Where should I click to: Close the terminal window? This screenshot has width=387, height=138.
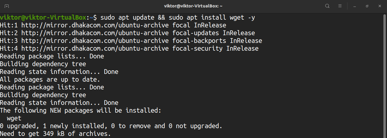(380, 6)
